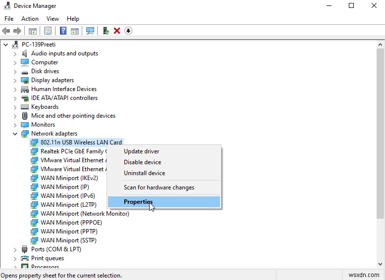Open the View menu

point(53,19)
